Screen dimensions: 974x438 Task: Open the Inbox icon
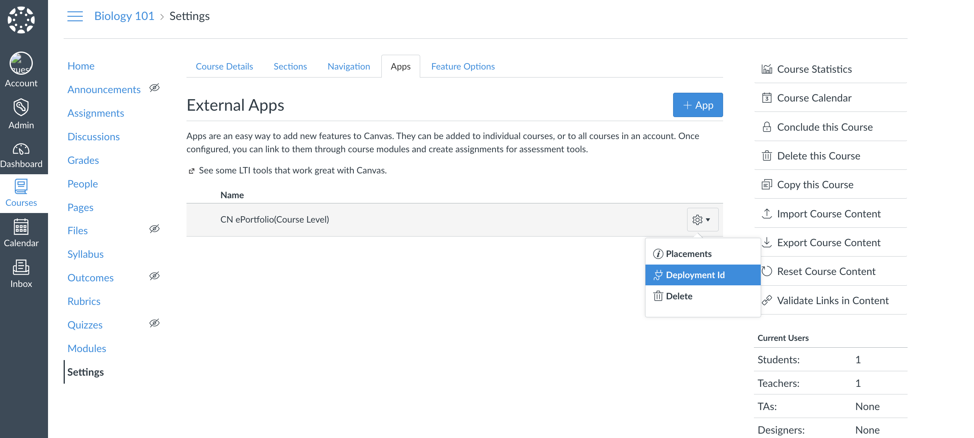[x=21, y=268]
